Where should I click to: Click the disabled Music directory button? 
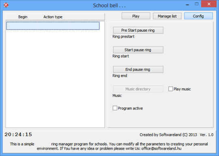138,89
